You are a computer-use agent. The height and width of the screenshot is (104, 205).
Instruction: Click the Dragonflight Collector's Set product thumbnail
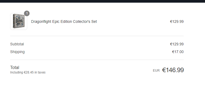coord(19,21)
